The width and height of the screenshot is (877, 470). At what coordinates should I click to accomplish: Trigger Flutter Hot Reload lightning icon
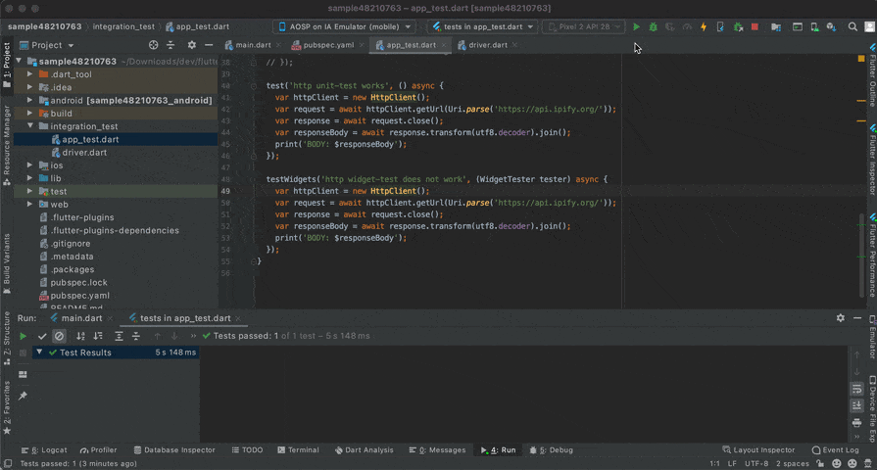(x=704, y=26)
